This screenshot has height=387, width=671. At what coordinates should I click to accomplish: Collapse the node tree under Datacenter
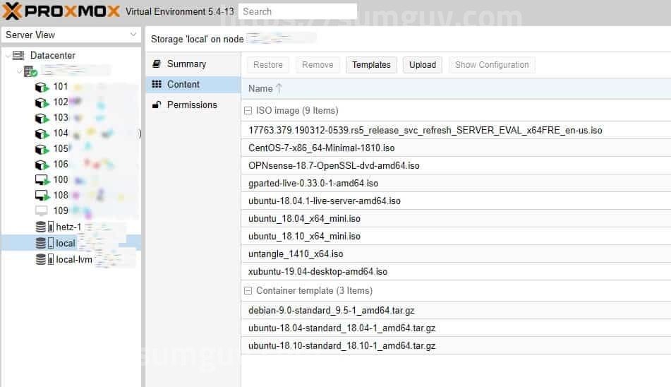tap(19, 71)
